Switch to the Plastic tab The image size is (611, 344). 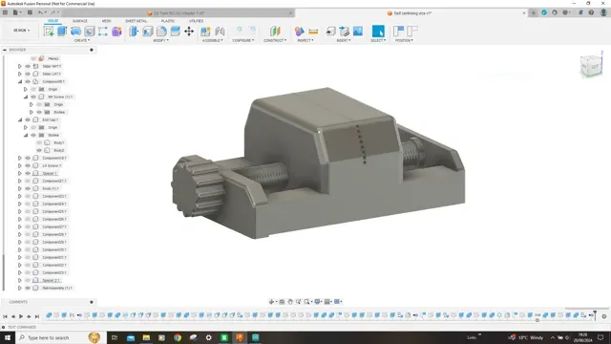click(x=168, y=21)
